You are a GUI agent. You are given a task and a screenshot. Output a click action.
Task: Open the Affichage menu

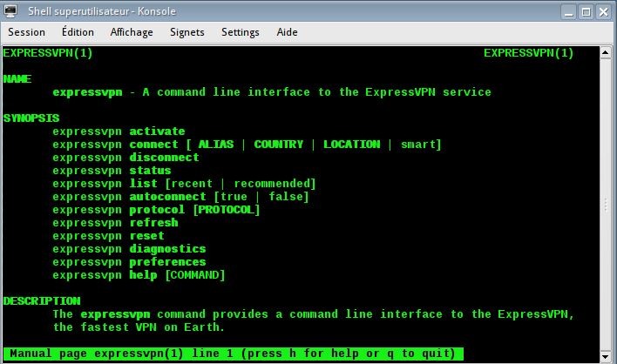pos(132,32)
